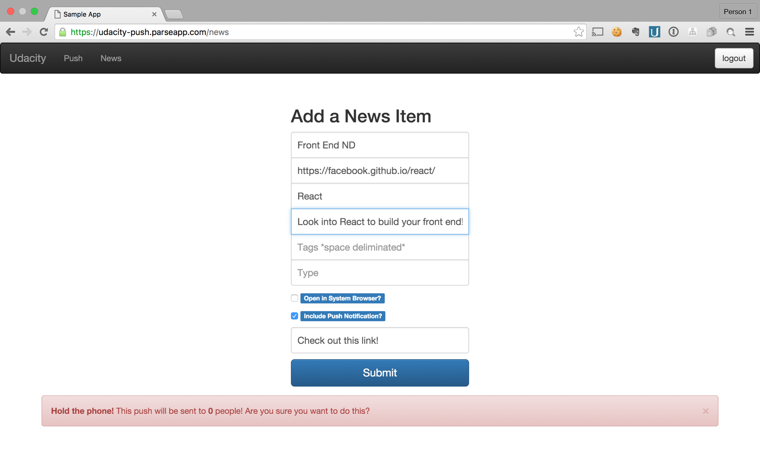Image resolution: width=760 pixels, height=475 pixels.
Task: Open the Chromecast extension icon
Action: [x=598, y=31]
